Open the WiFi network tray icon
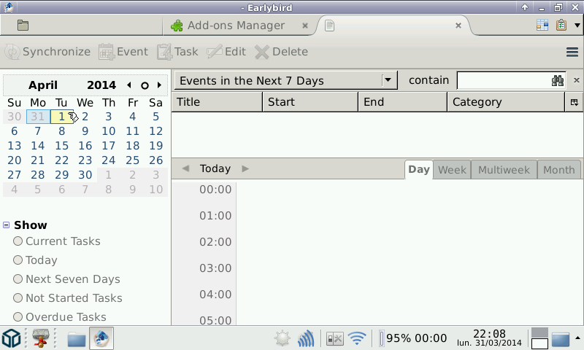The width and height of the screenshot is (584, 350). (357, 338)
